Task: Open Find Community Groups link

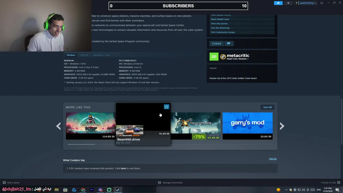Action: [223, 32]
